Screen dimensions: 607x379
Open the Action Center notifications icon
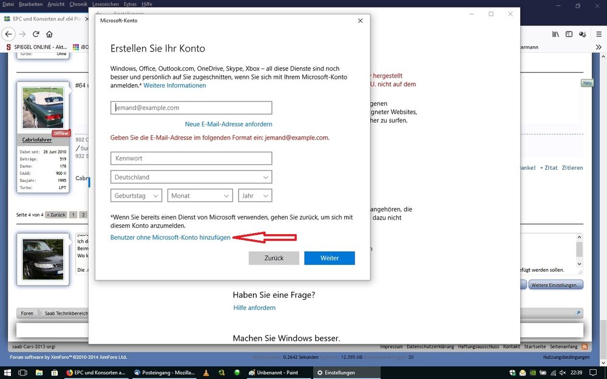click(594, 373)
